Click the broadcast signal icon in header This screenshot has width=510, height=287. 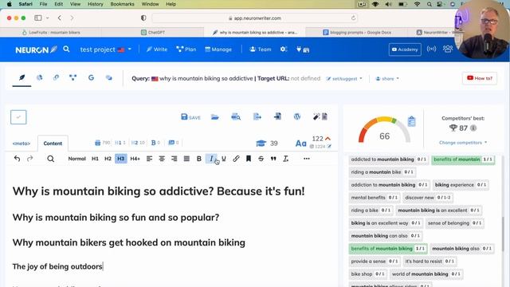(431, 49)
